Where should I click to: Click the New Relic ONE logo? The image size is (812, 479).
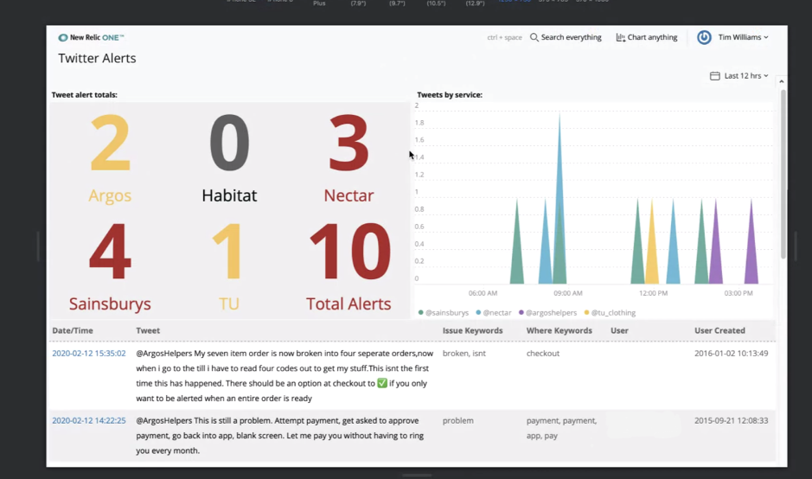tap(91, 37)
